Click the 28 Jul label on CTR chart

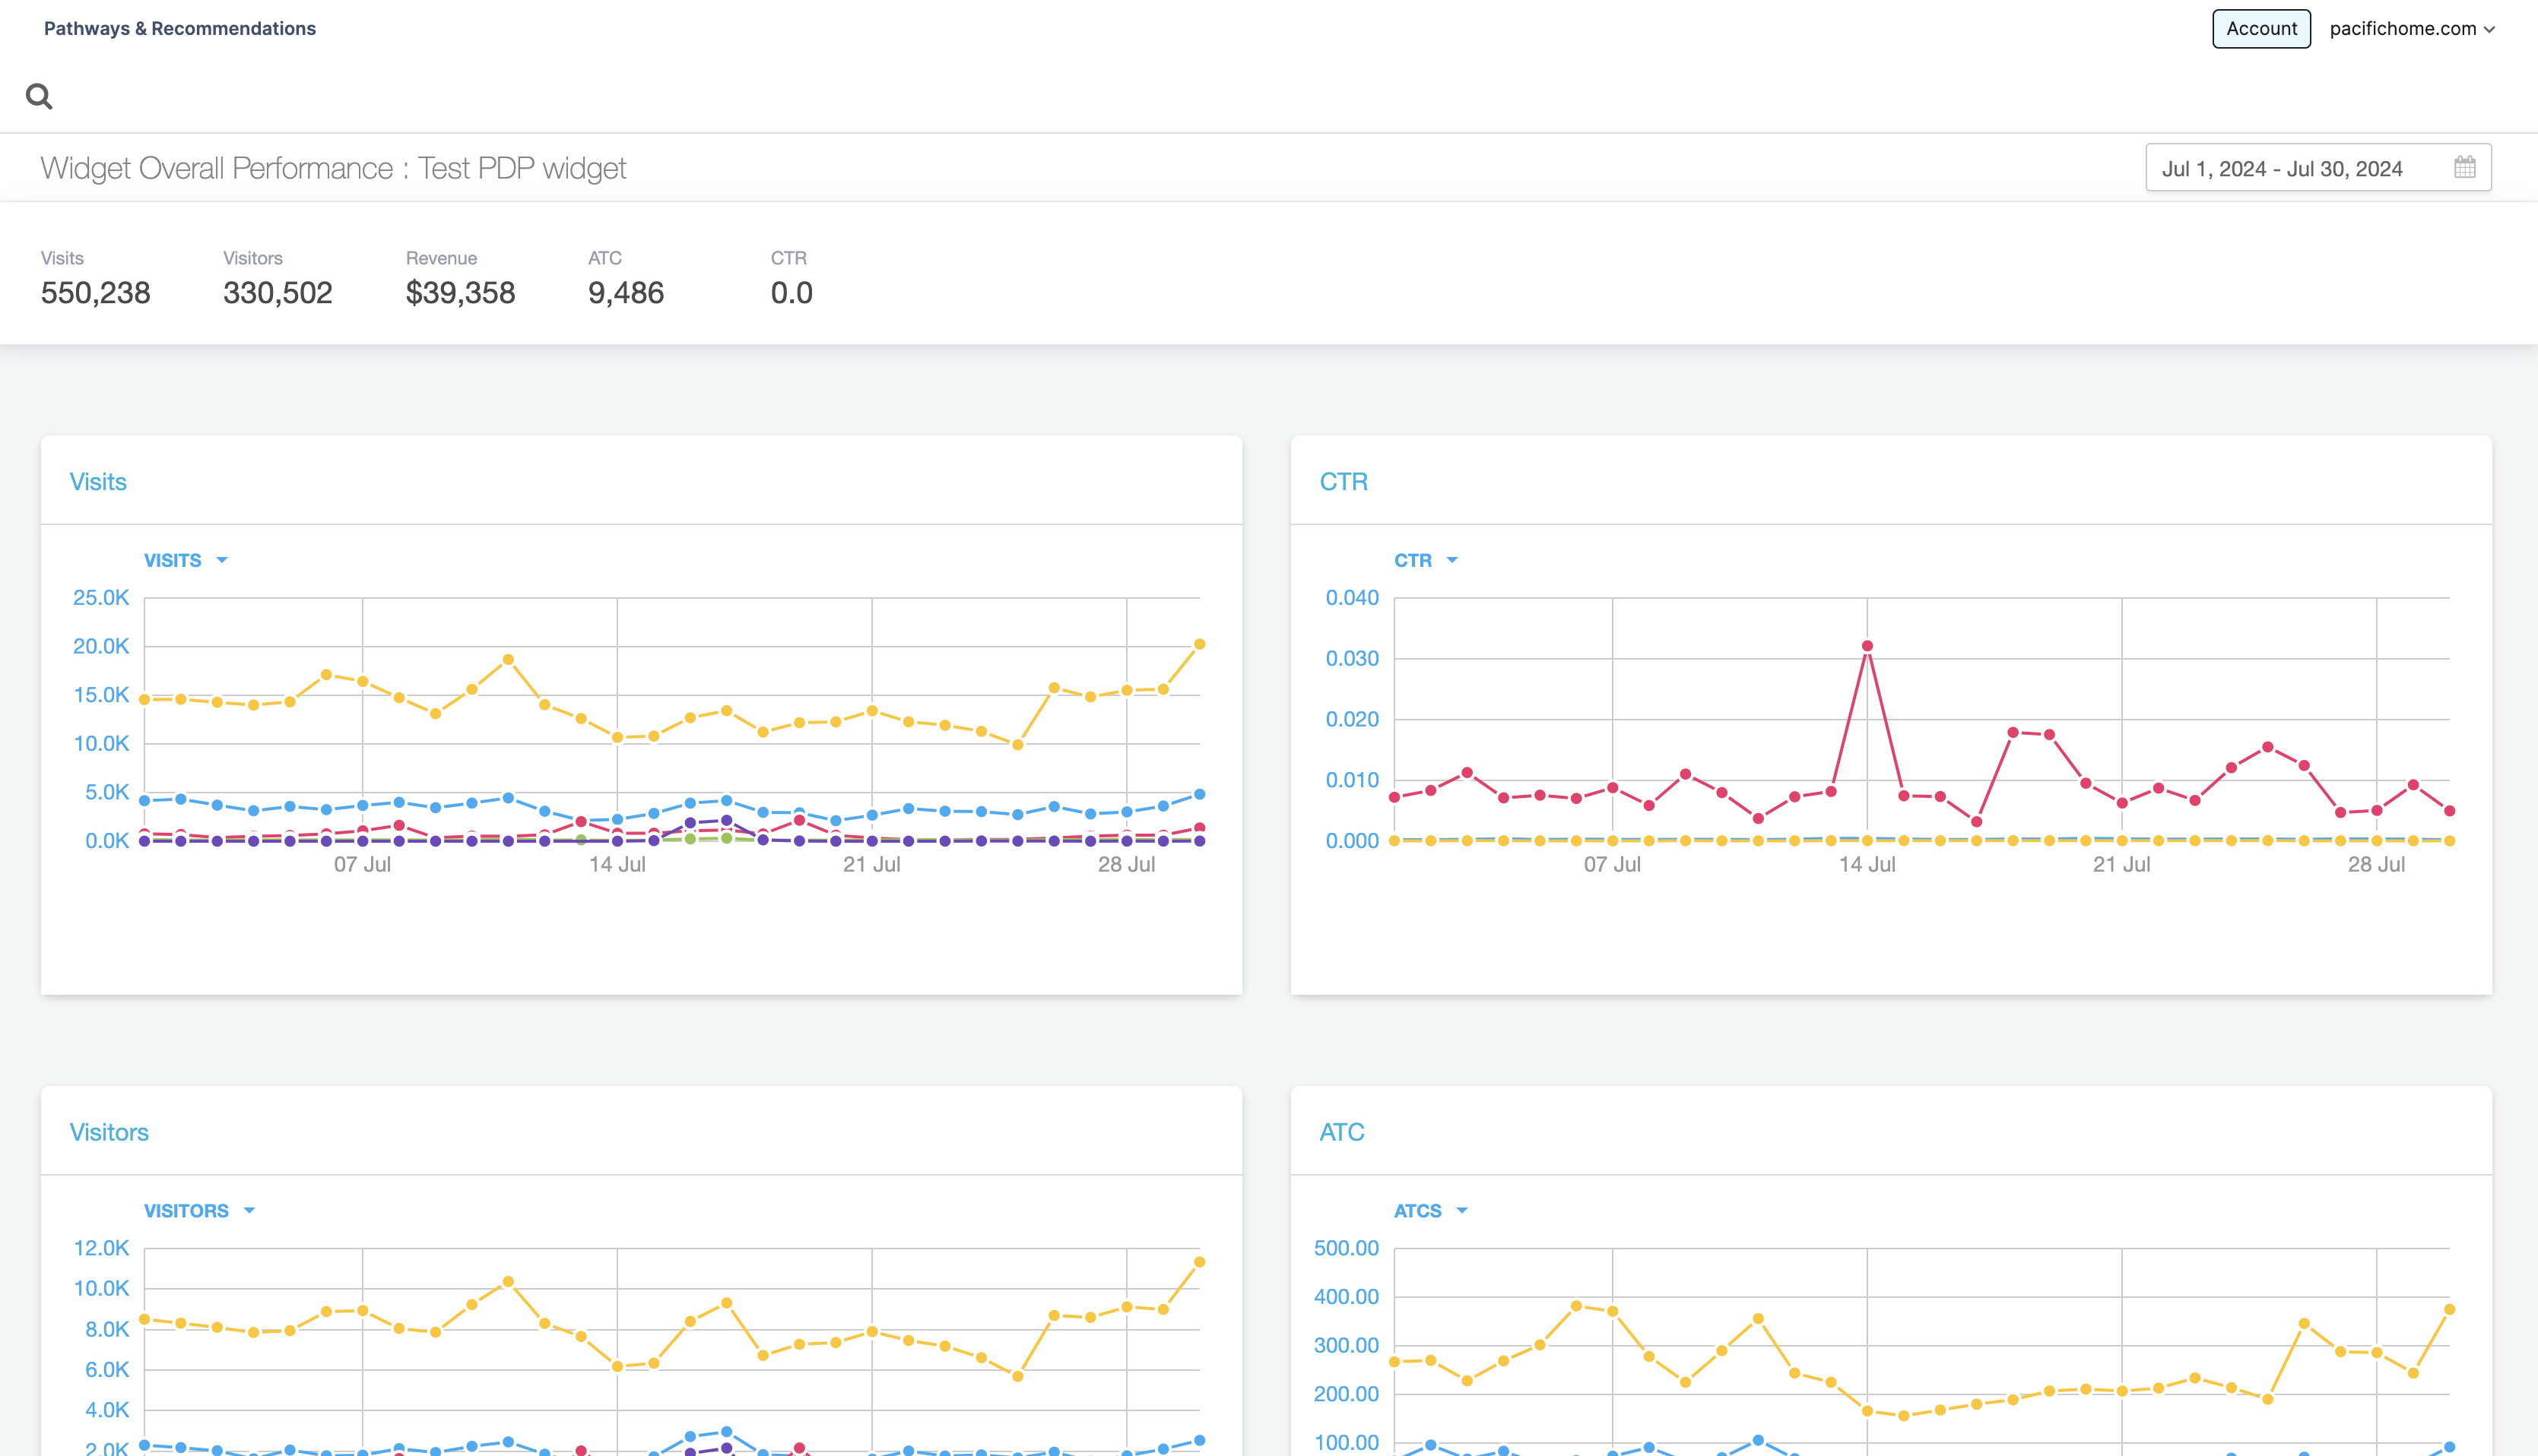click(x=2376, y=864)
